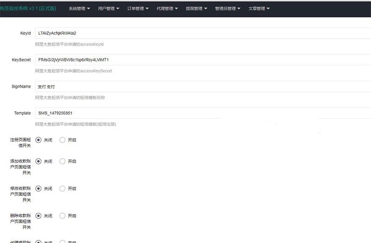Turn on 开启 for 添加收款账户页面短信开关
Viewport: 371px width, 243px height.
pyautogui.click(x=63, y=161)
